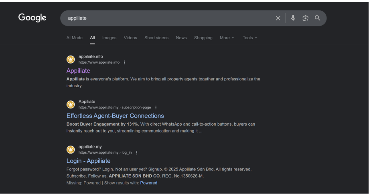Click inside the appiliate search field

(x=168, y=18)
